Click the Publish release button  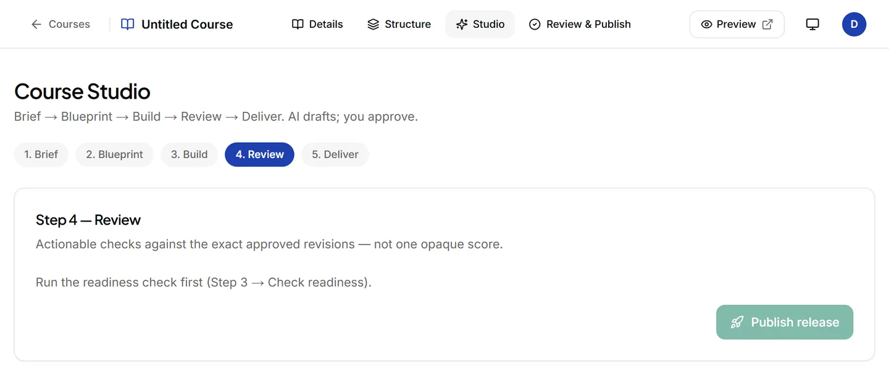coord(785,322)
